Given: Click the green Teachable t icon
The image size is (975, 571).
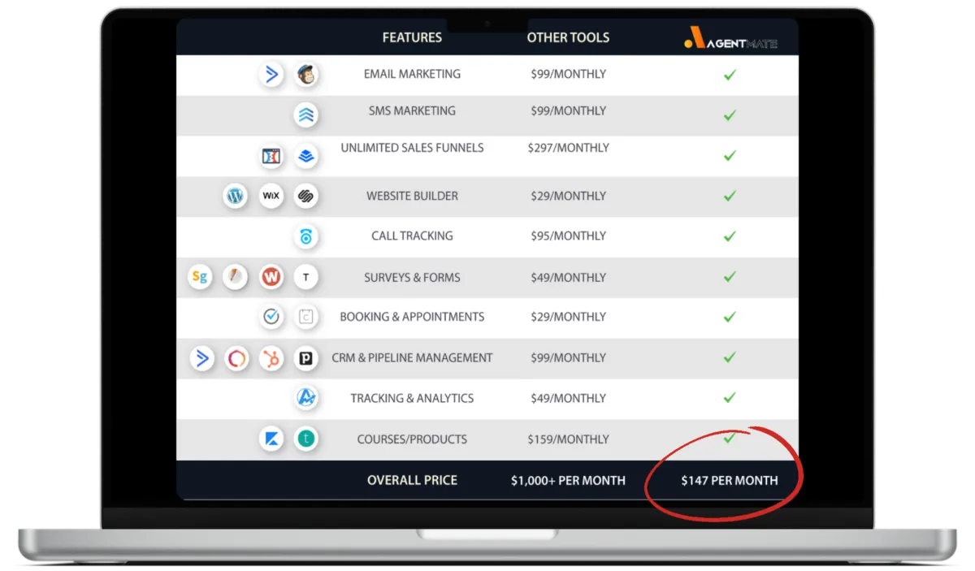Looking at the screenshot, I should pyautogui.click(x=306, y=439).
